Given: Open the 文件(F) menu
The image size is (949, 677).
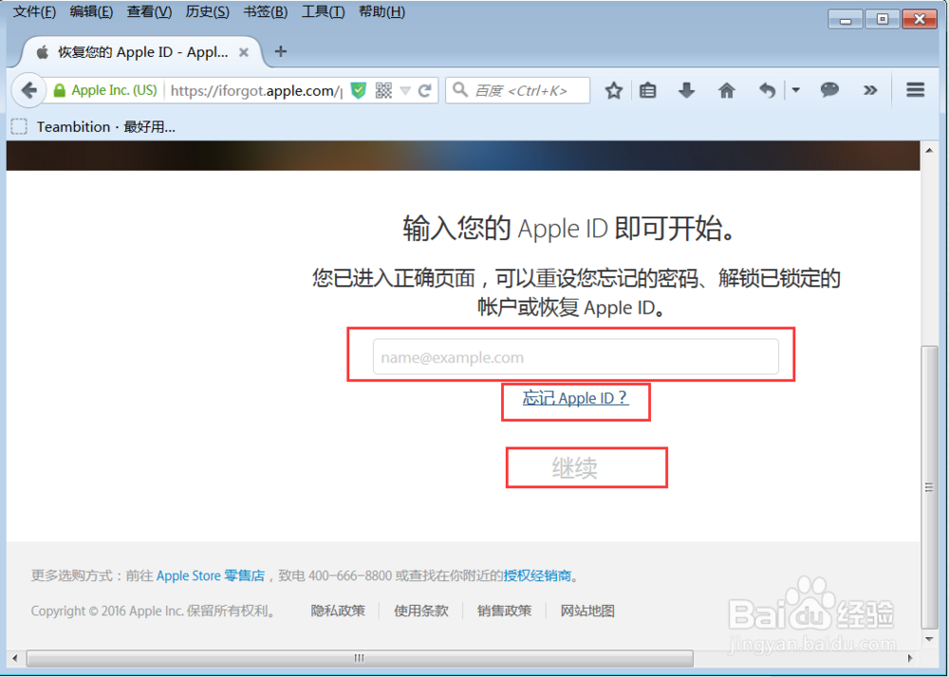Looking at the screenshot, I should (34, 11).
